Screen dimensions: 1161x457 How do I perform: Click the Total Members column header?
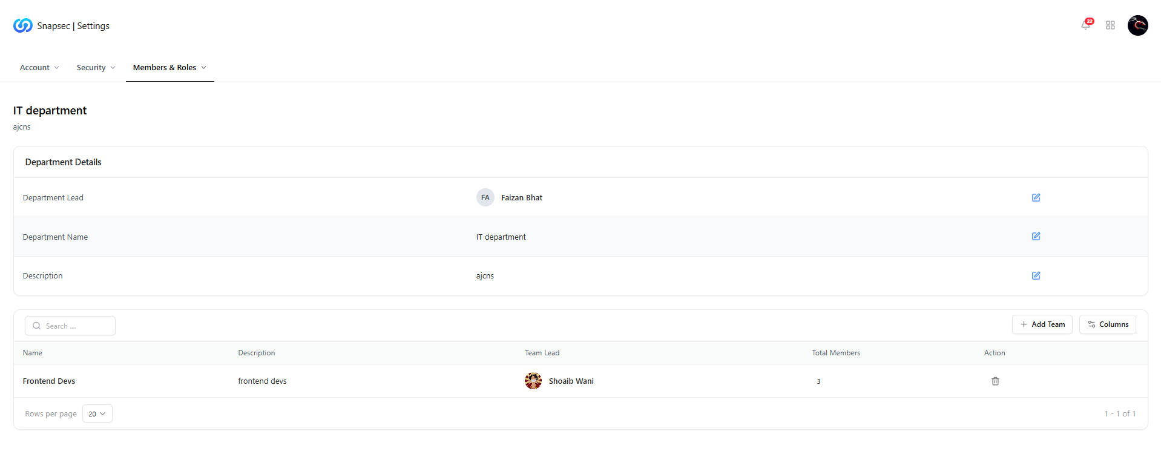836,353
